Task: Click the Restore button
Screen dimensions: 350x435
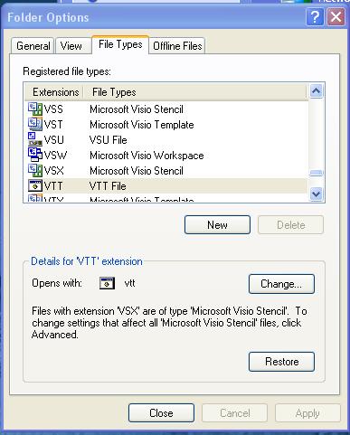Action: coord(281,362)
